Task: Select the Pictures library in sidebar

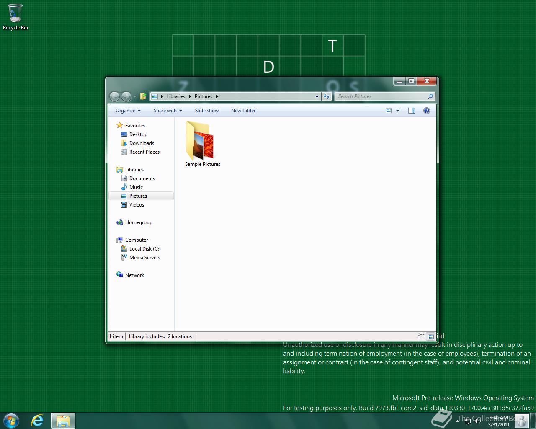Action: tap(141, 196)
